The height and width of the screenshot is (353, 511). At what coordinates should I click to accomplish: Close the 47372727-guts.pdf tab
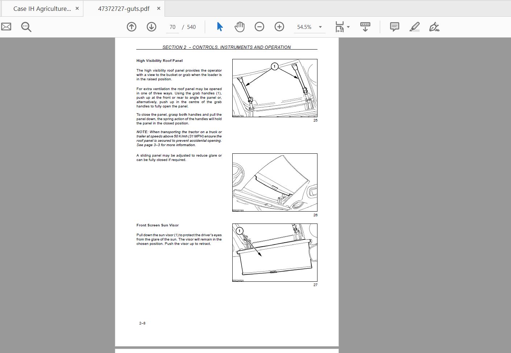pyautogui.click(x=158, y=8)
